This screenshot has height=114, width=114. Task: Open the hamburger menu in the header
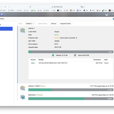tap(112, 14)
